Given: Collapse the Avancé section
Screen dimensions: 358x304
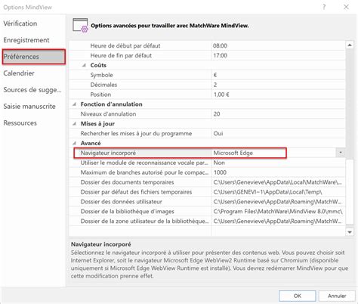Looking at the screenshot, I should tap(75, 143).
